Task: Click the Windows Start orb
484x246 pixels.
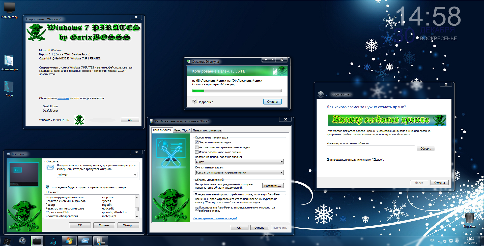Action: point(7,241)
